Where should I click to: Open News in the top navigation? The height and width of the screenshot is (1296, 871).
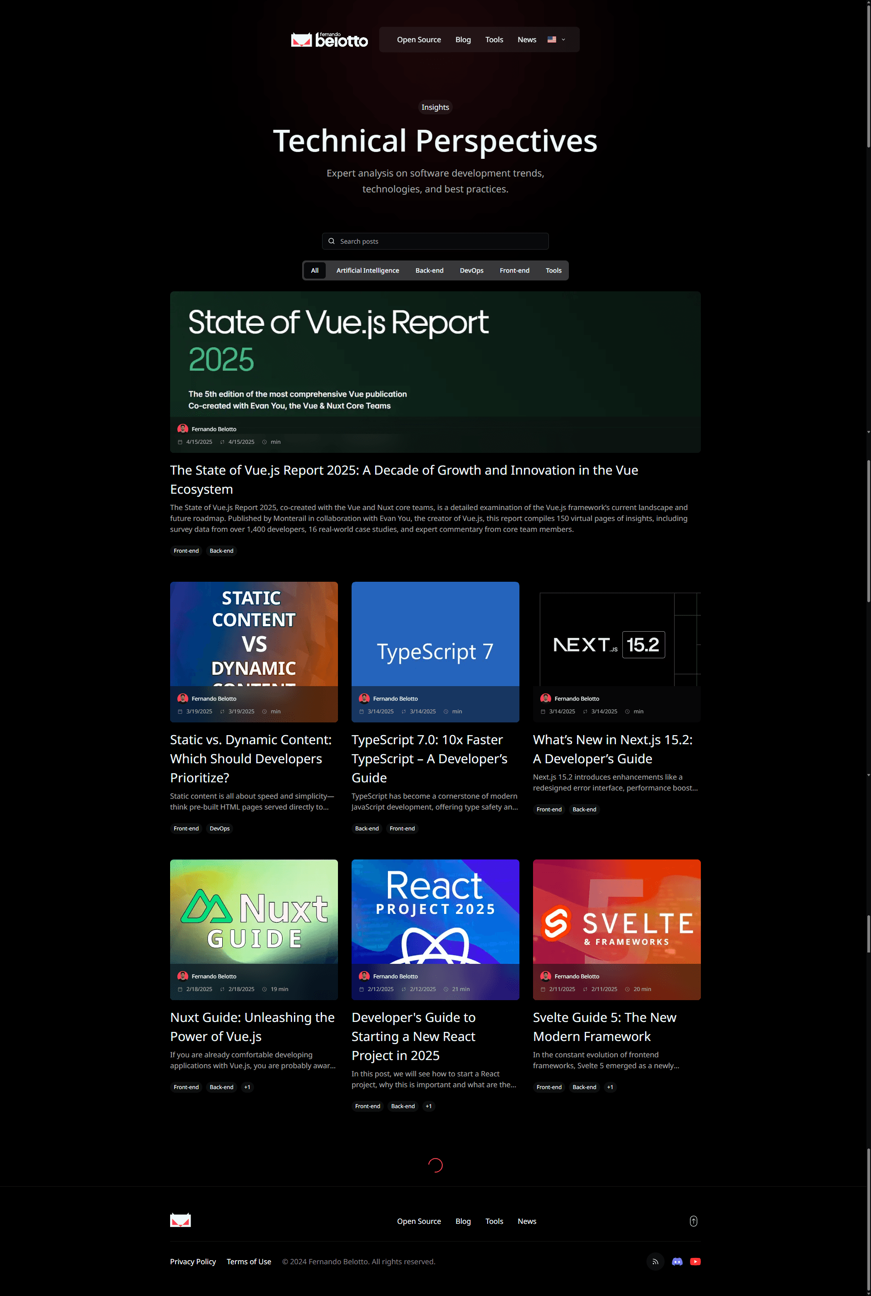[527, 39]
